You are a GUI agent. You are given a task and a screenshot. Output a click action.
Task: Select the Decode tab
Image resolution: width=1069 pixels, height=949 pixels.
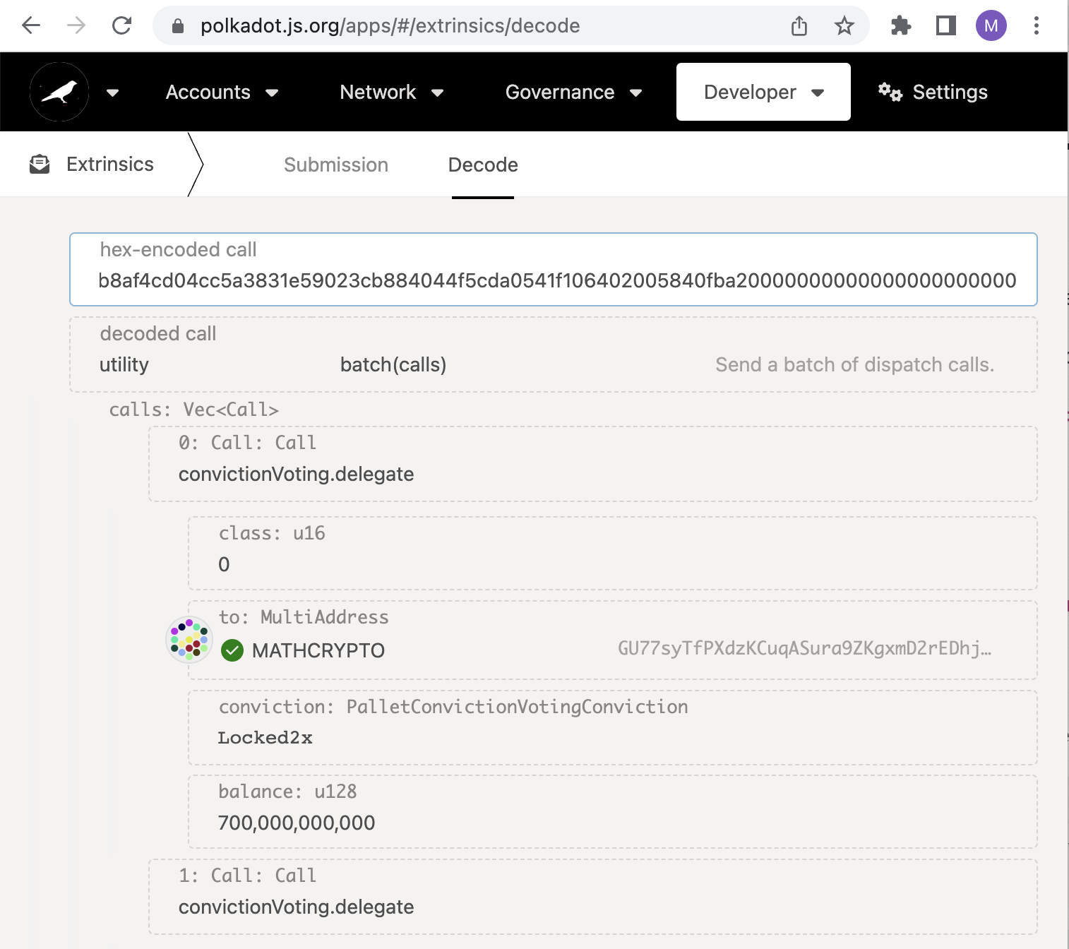(482, 165)
